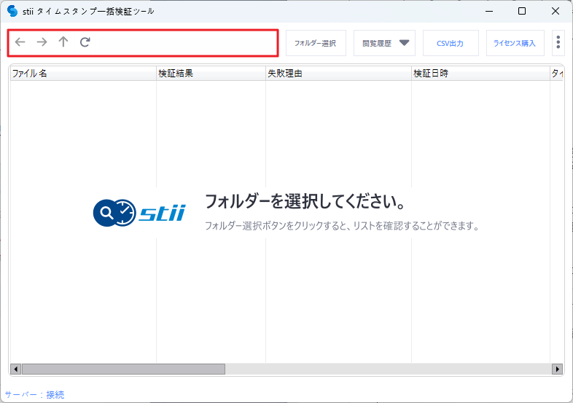The image size is (573, 403).
Task: Click the horizontal scrollbar thumb
Action: (122, 369)
